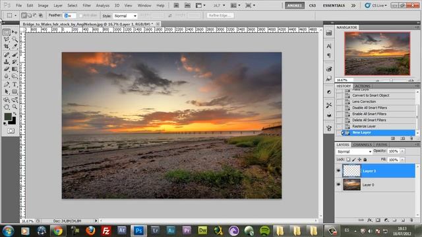Image resolution: width=422 pixels, height=237 pixels.
Task: Select the Eraser tool
Action: pos(7,69)
